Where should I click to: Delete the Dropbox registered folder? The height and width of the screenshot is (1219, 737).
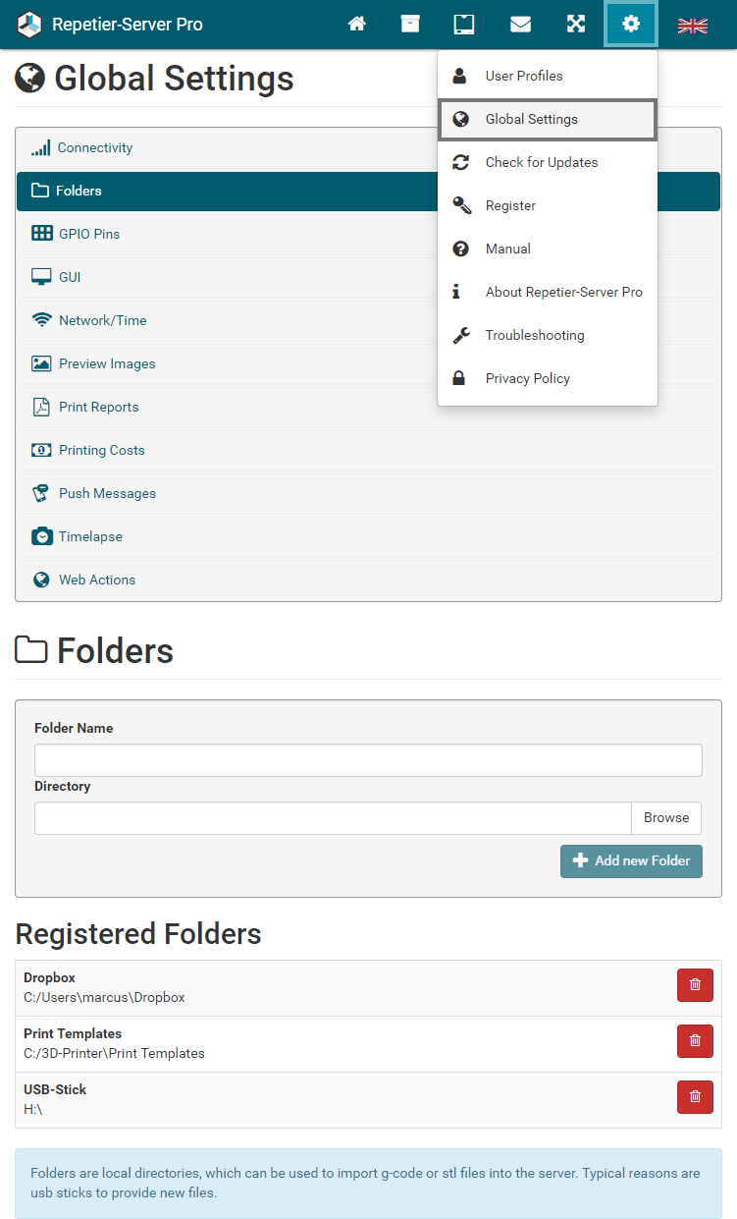pyautogui.click(x=695, y=985)
